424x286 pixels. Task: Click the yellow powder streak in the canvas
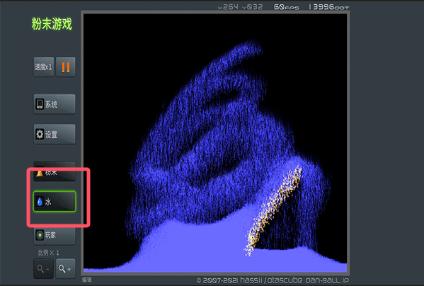point(273,211)
